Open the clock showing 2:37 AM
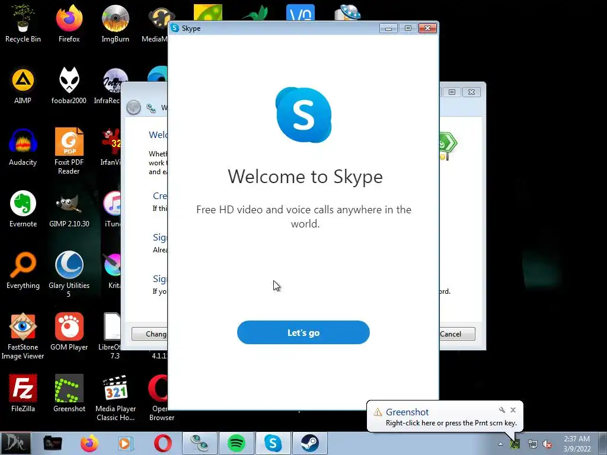This screenshot has height=455, width=607. pyautogui.click(x=577, y=444)
